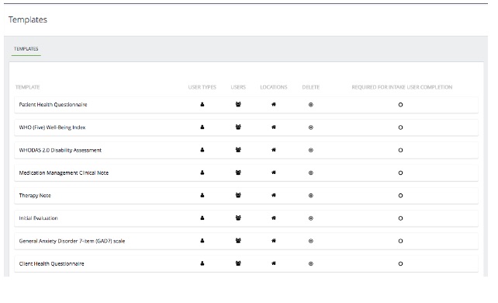Open user types for WHODAS 2.0 Disability Assessment
Image resolution: width=498 pixels, height=303 pixels.
point(202,150)
